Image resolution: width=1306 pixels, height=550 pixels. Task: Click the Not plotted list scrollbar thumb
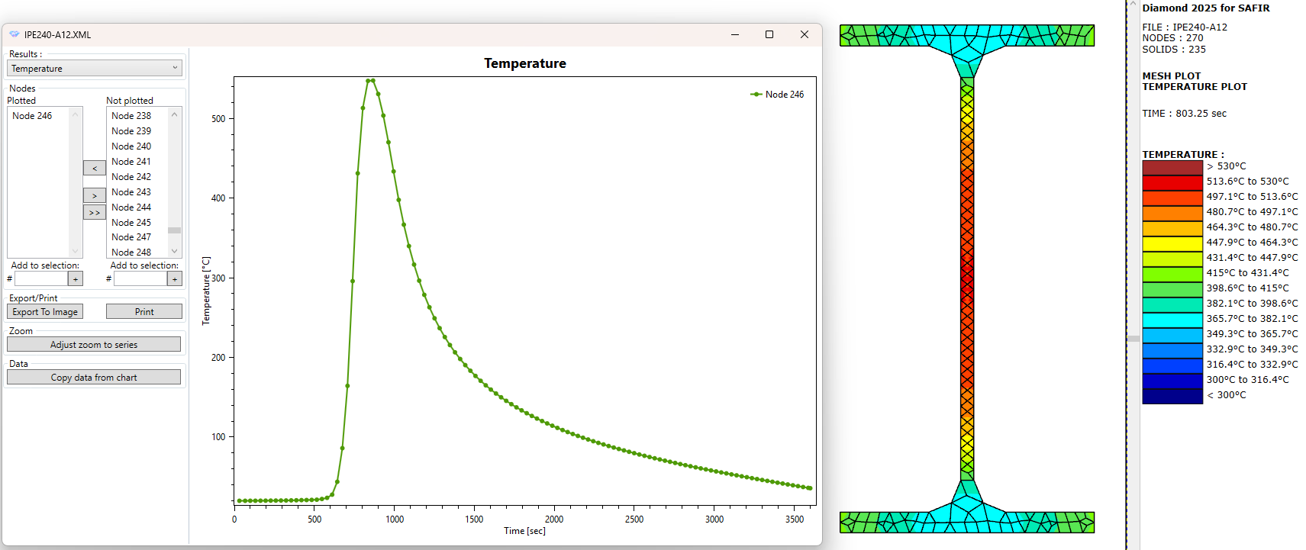click(x=175, y=230)
